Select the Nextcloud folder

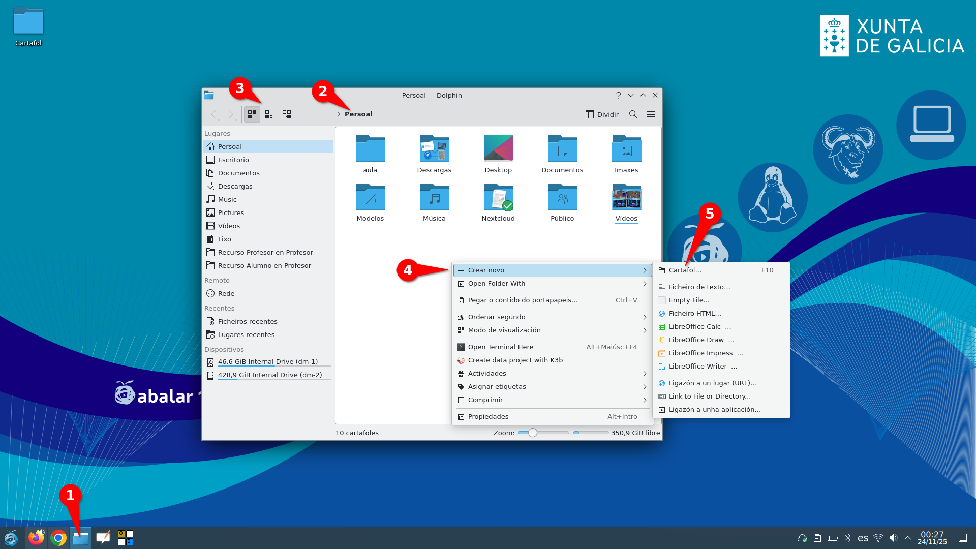pyautogui.click(x=498, y=202)
